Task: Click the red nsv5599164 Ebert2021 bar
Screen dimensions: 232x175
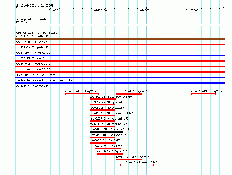Action: pyautogui.click(x=102, y=110)
